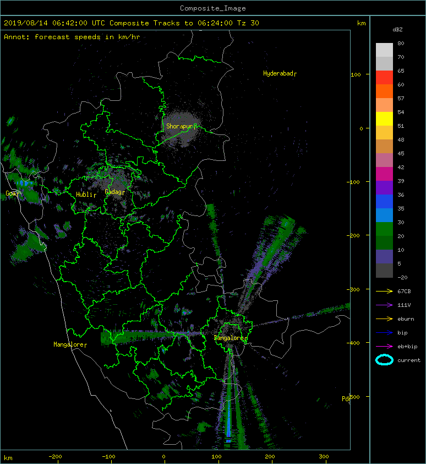Viewport: 426px width, 464px height.
Task: Pick the purple swatch beside the 39 label
Action: (x=384, y=187)
